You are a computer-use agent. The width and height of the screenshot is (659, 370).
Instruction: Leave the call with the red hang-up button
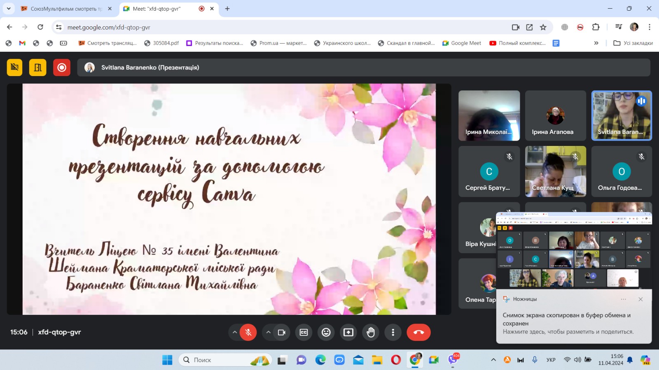pos(418,332)
